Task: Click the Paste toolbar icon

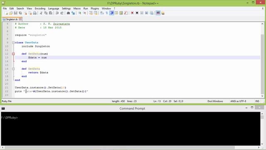Action: [x=51, y=13]
